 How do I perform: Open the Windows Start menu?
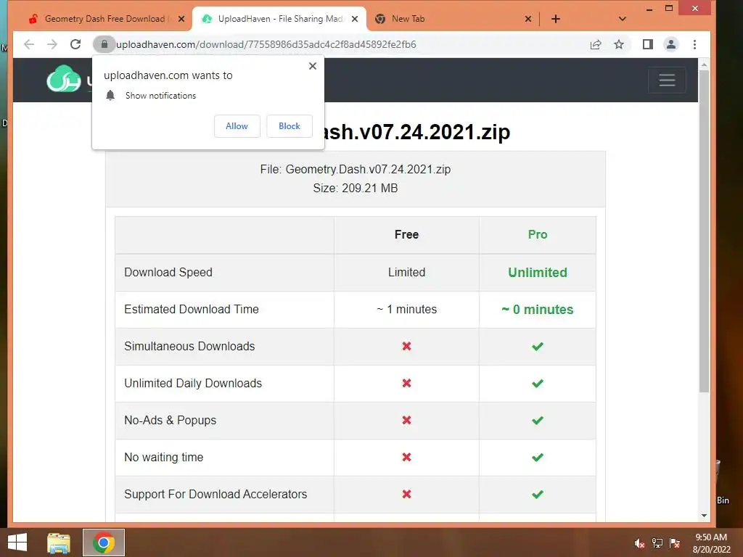click(x=17, y=542)
